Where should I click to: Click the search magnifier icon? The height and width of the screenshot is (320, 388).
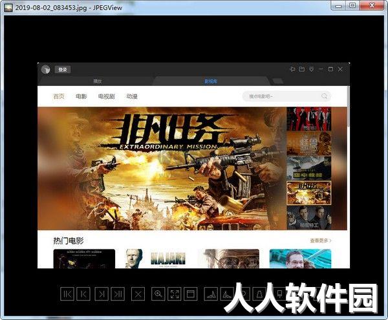pos(324,96)
